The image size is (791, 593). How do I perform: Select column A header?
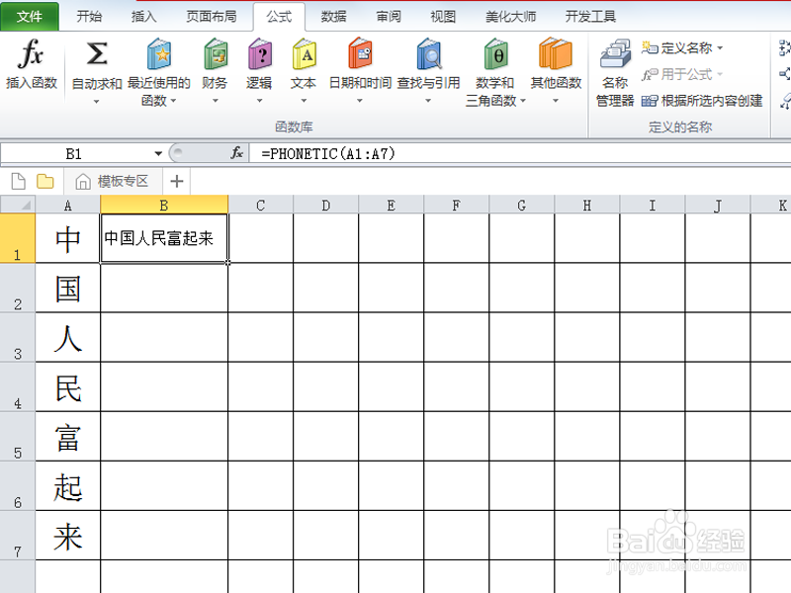pos(67,205)
